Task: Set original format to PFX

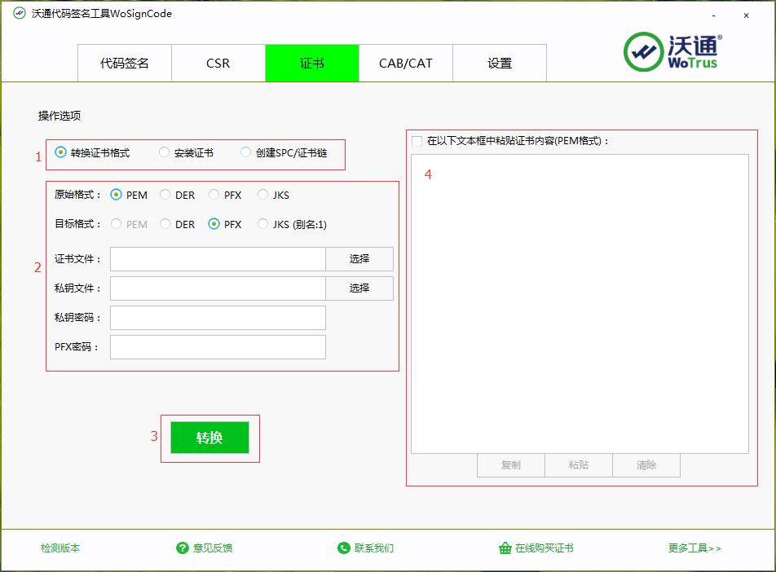Action: (x=214, y=195)
